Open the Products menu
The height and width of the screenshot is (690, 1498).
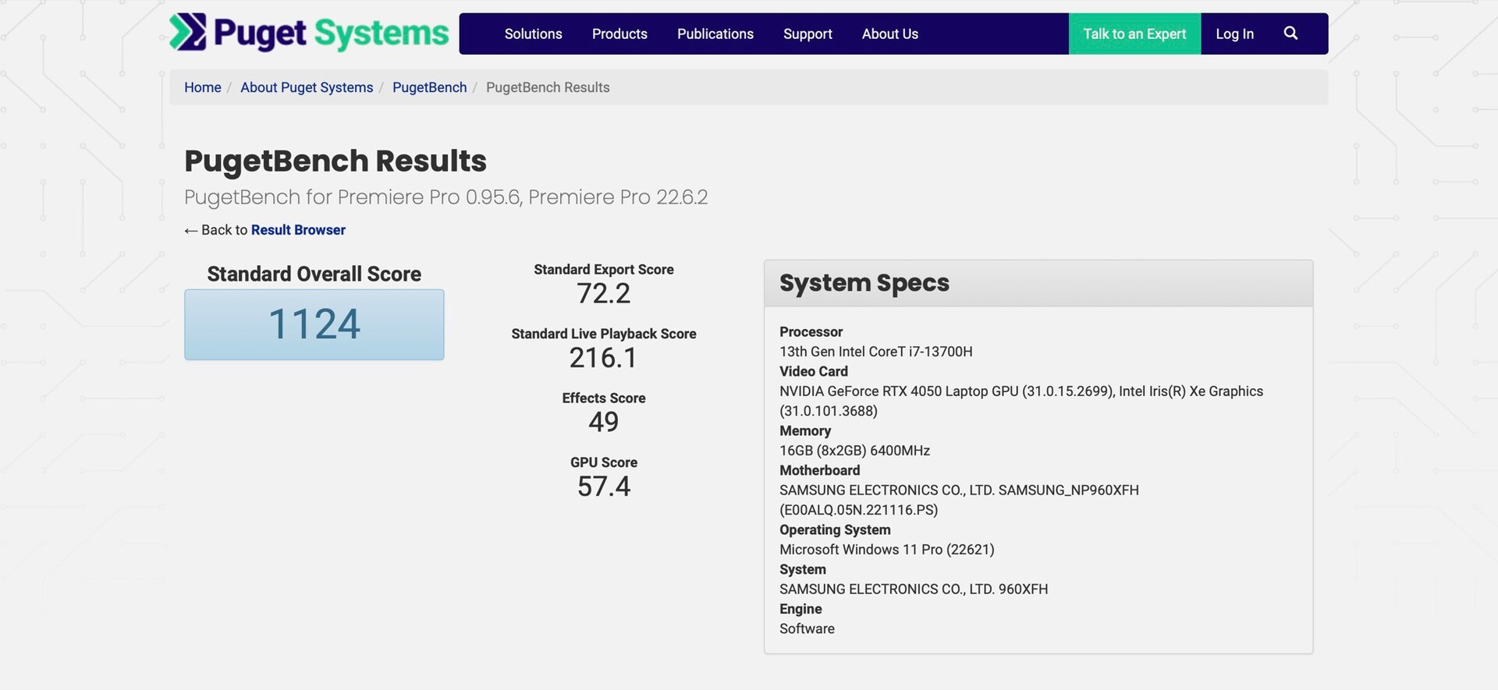pyautogui.click(x=619, y=34)
